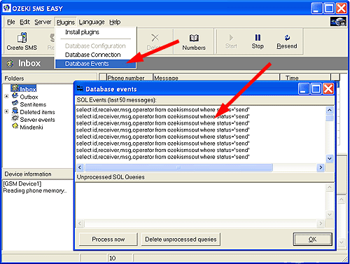The height and width of the screenshot is (264, 350).
Task: Click the Start play icon
Action: (x=231, y=38)
